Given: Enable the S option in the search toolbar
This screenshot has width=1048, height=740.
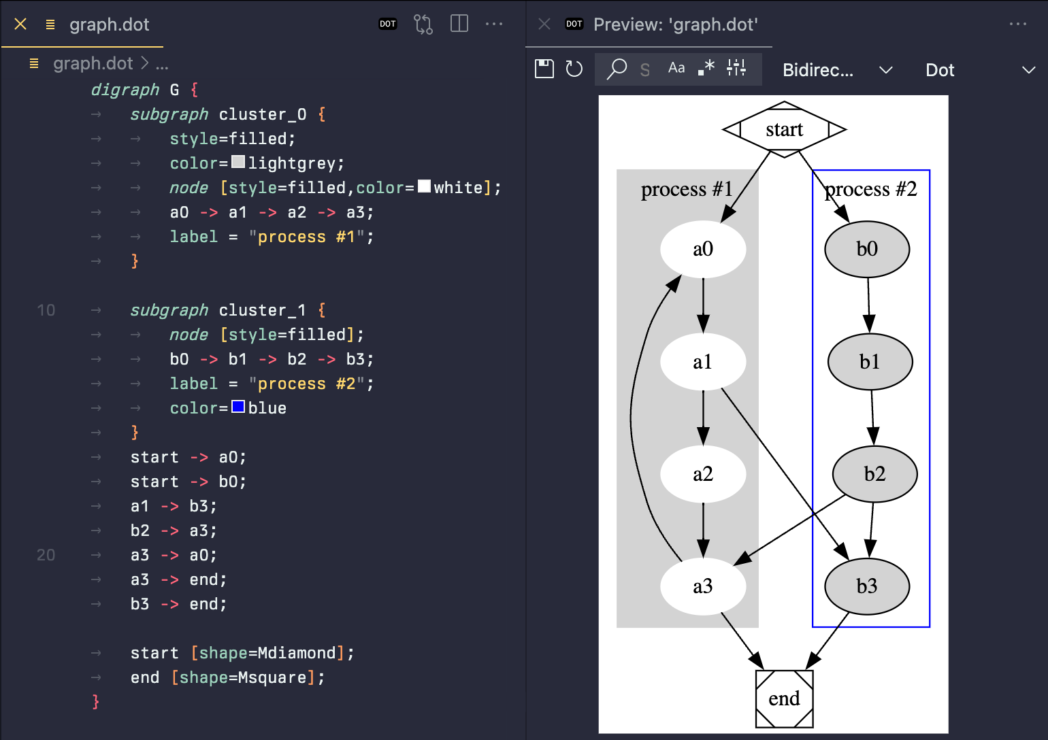Looking at the screenshot, I should [644, 69].
